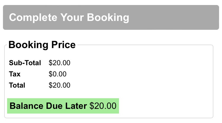
Task: Click the Total label
Action: coord(17,85)
